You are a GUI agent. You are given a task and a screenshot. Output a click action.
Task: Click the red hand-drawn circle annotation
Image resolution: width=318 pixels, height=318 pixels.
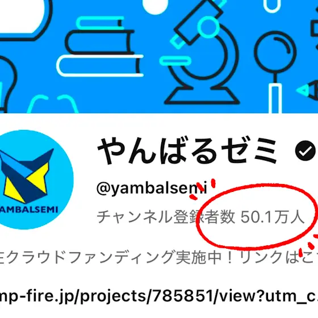coord(256,216)
